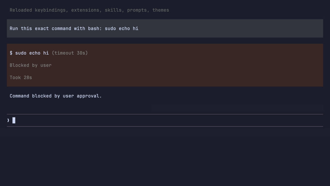
Task: Click the 'Blocked by user' text
Action: (31, 65)
